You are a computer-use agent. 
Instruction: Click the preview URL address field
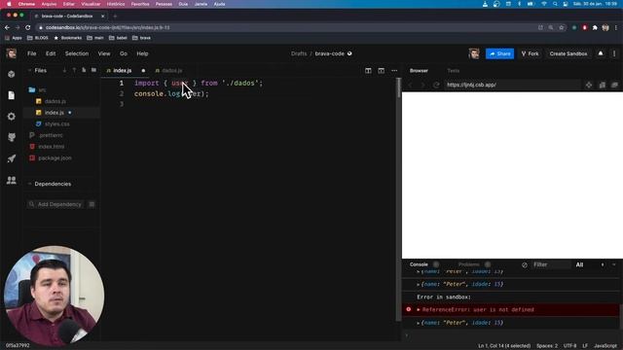click(x=513, y=85)
